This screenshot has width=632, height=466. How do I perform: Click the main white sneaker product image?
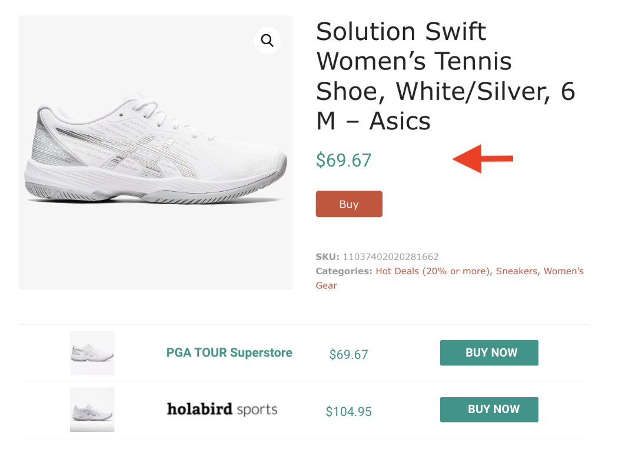tap(155, 152)
